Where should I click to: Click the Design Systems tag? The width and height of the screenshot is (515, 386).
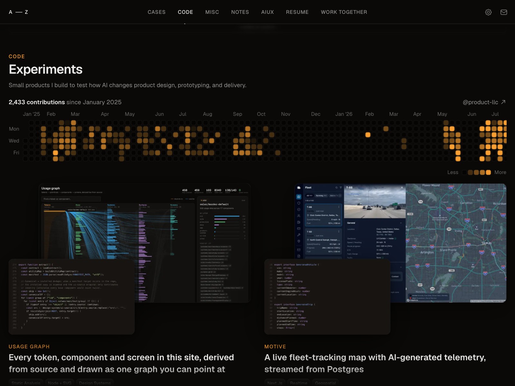tap(95, 383)
